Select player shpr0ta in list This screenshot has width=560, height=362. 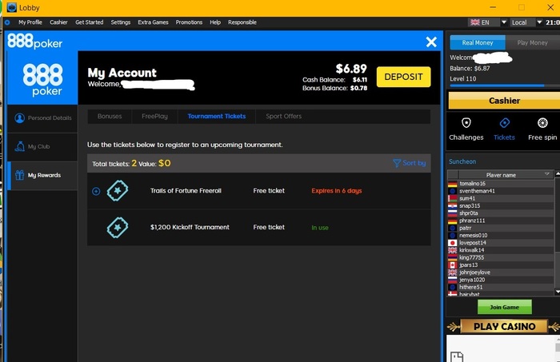tap(500, 213)
